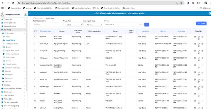Expand the Báo cáo sidebar submenu
This screenshot has height=109, width=211.
point(13,71)
